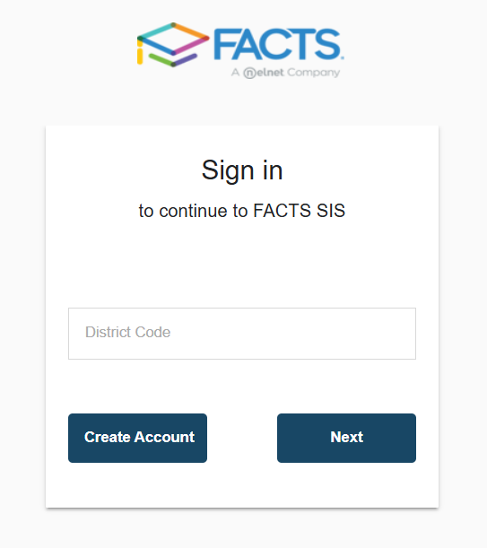Click the 'A Nelnet Company' tagline
Image resolution: width=487 pixels, height=548 pixels.
(x=285, y=73)
